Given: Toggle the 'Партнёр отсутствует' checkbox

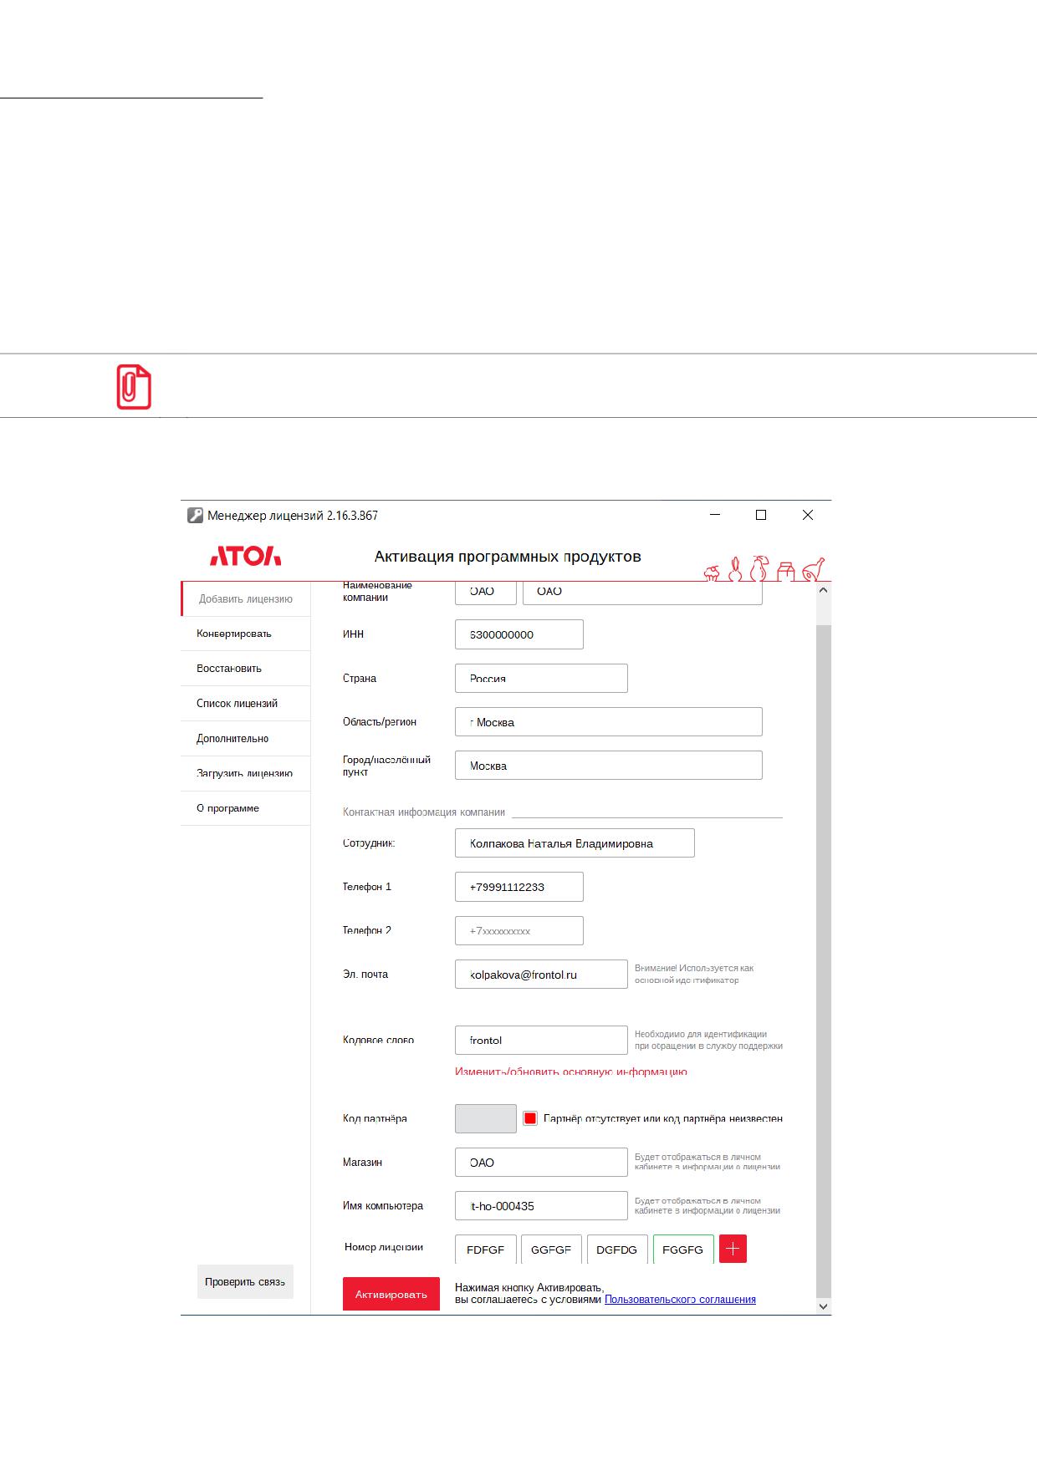Looking at the screenshot, I should pos(530,1118).
